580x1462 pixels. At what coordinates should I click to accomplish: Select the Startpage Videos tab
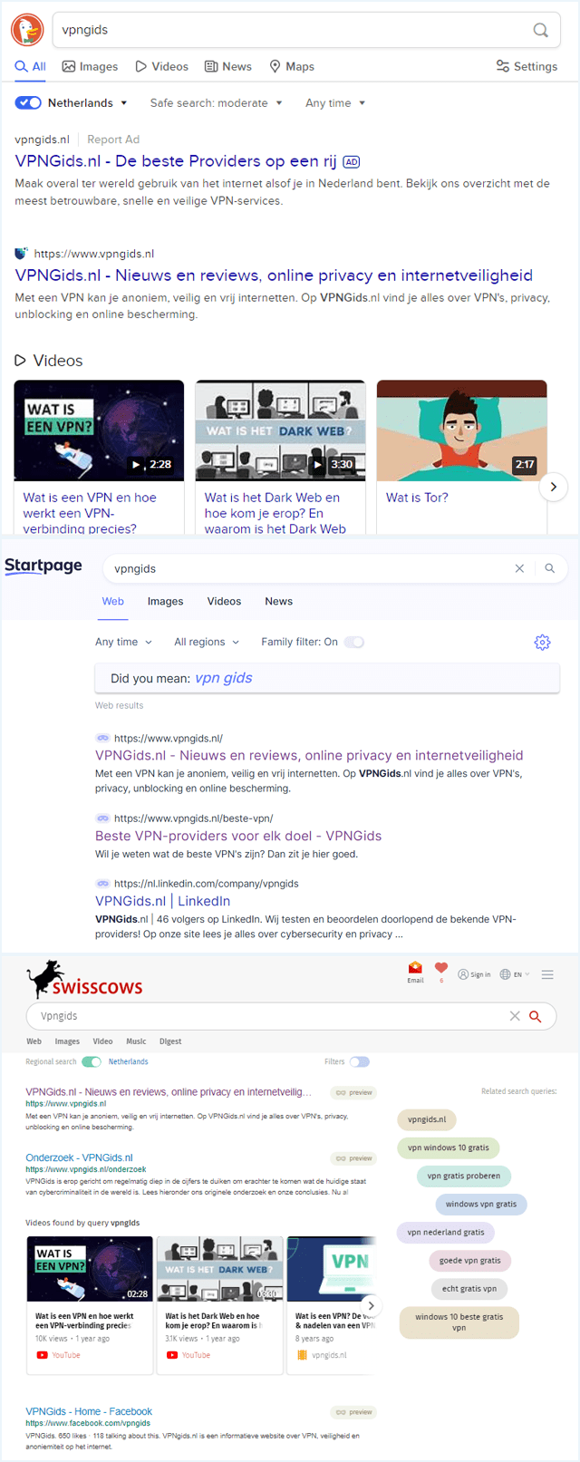[x=224, y=601]
